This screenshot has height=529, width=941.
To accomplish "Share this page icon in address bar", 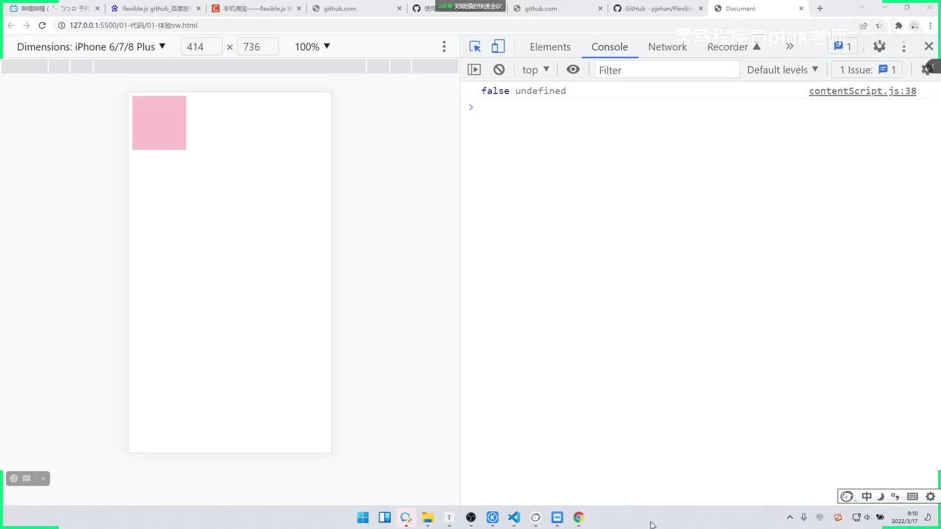I will tap(864, 26).
